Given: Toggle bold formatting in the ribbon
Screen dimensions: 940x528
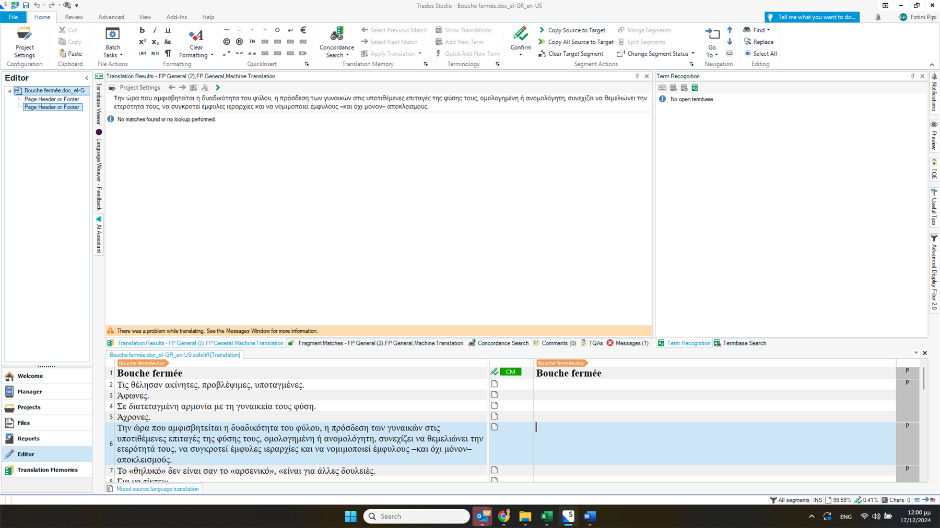Looking at the screenshot, I should [142, 30].
